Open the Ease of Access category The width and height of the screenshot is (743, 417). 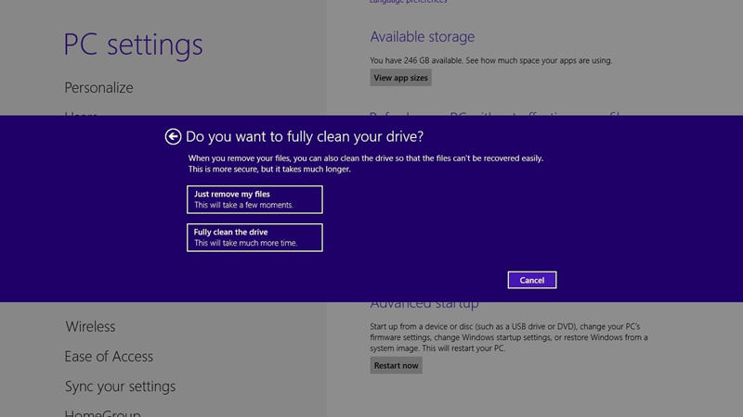pyautogui.click(x=109, y=357)
